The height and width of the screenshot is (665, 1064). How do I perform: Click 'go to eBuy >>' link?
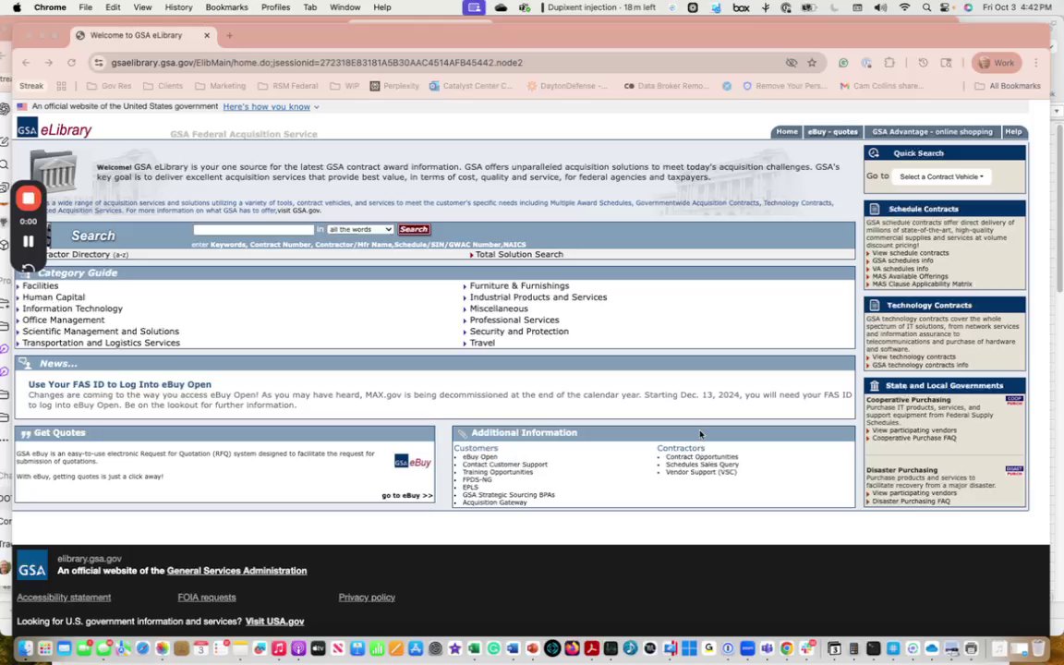[407, 495]
